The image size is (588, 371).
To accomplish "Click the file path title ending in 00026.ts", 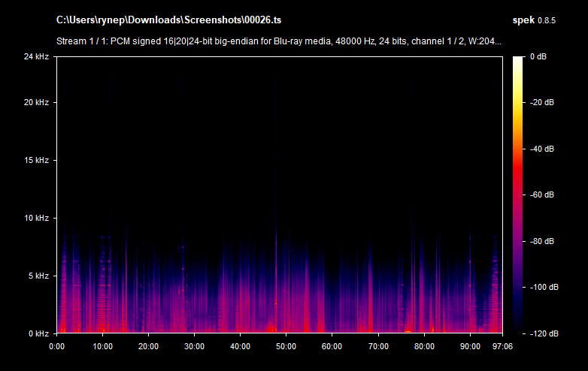I will pos(169,19).
